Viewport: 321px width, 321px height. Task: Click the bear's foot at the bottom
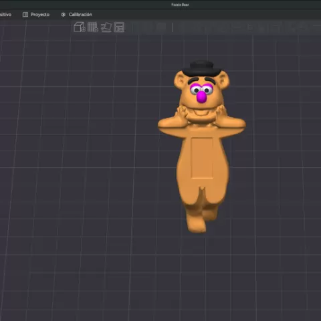point(196,223)
